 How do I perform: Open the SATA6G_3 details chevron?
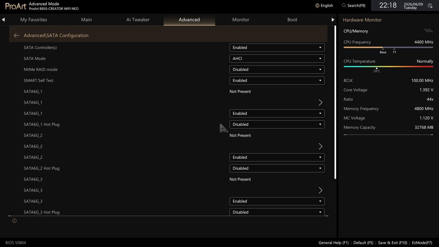320,190
